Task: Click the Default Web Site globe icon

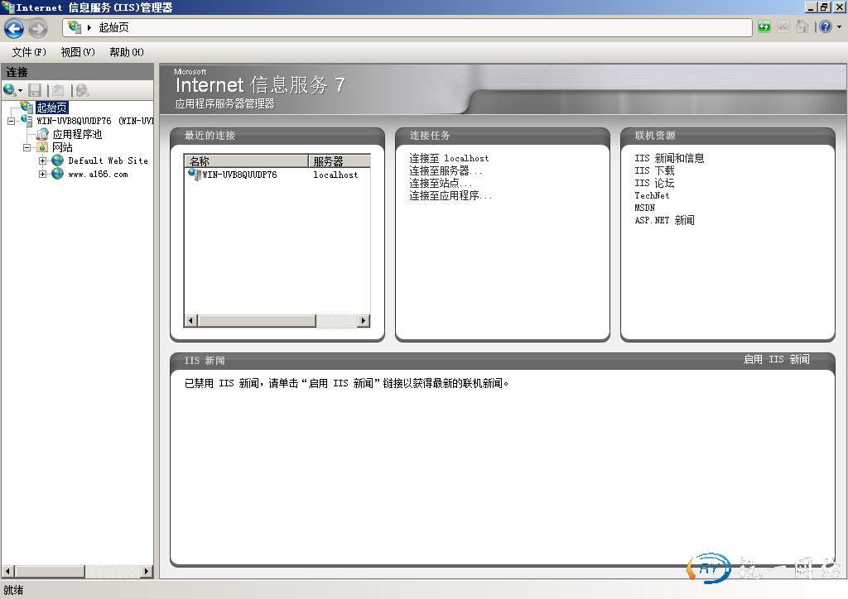Action: [57, 161]
